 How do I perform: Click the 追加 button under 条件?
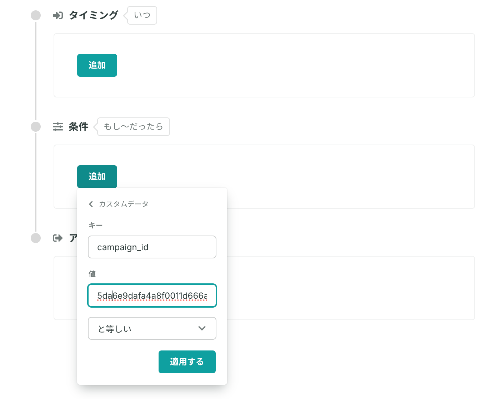click(x=97, y=177)
